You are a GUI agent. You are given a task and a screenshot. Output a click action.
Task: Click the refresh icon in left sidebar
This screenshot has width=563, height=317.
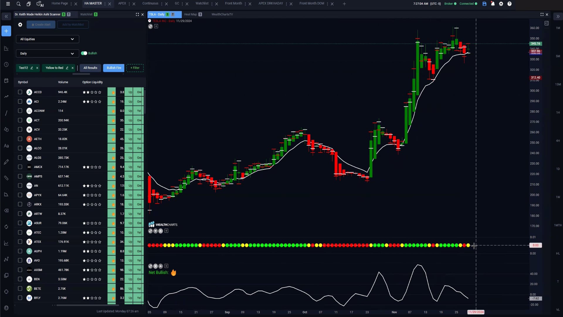[x=6, y=227]
